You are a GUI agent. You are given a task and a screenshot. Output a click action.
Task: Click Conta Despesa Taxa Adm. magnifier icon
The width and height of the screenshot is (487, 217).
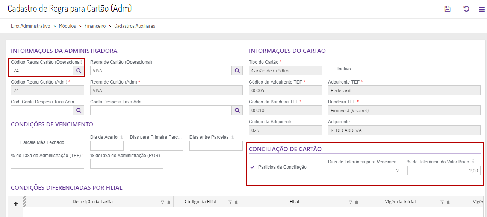click(x=237, y=110)
